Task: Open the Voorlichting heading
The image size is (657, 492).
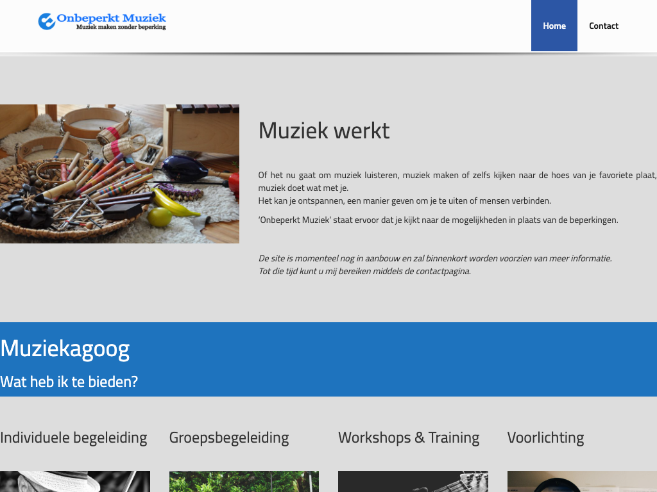Action: pos(545,438)
